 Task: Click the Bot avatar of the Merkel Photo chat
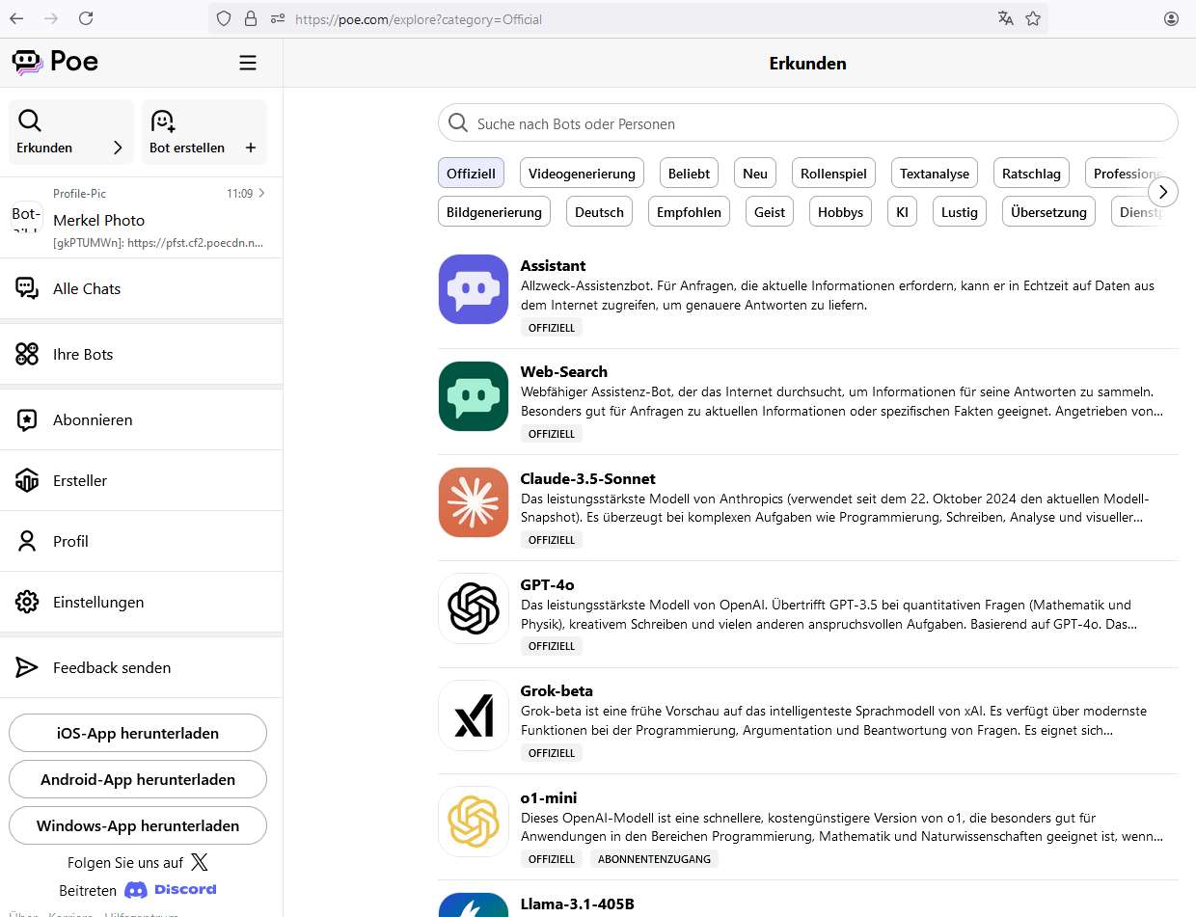tap(27, 216)
